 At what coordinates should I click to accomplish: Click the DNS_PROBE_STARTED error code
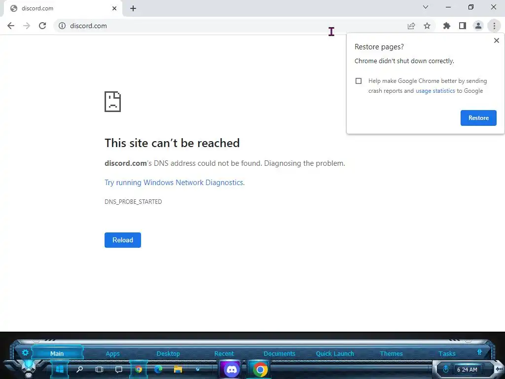tap(133, 202)
